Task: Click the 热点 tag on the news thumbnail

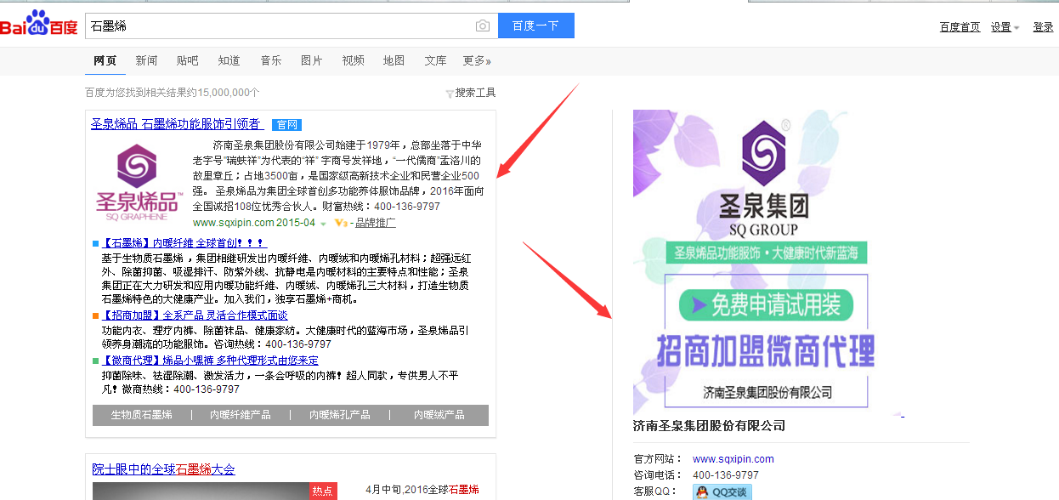Action: (323, 491)
